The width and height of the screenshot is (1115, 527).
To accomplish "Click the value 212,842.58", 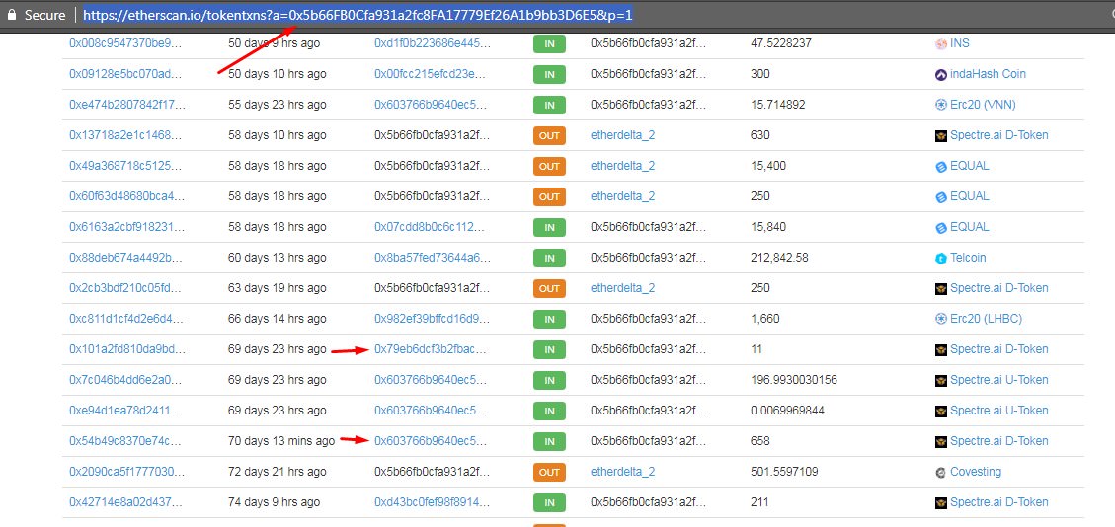I will click(779, 258).
